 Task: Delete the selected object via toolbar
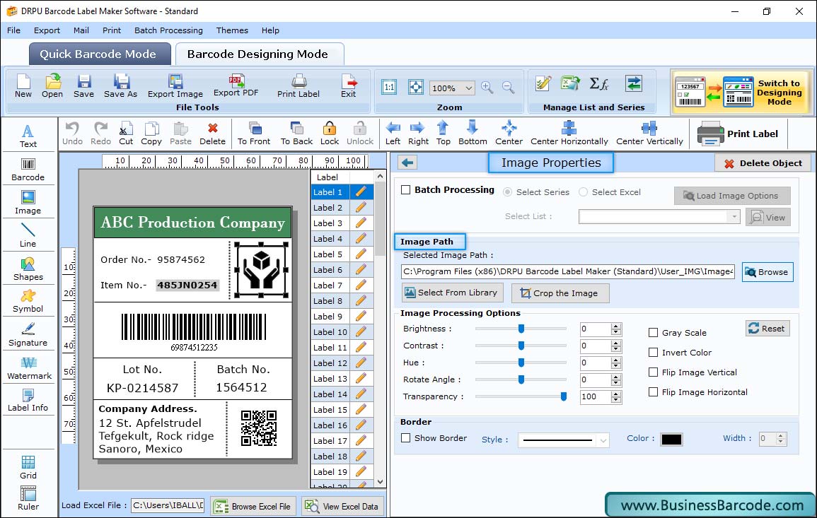tap(213, 134)
